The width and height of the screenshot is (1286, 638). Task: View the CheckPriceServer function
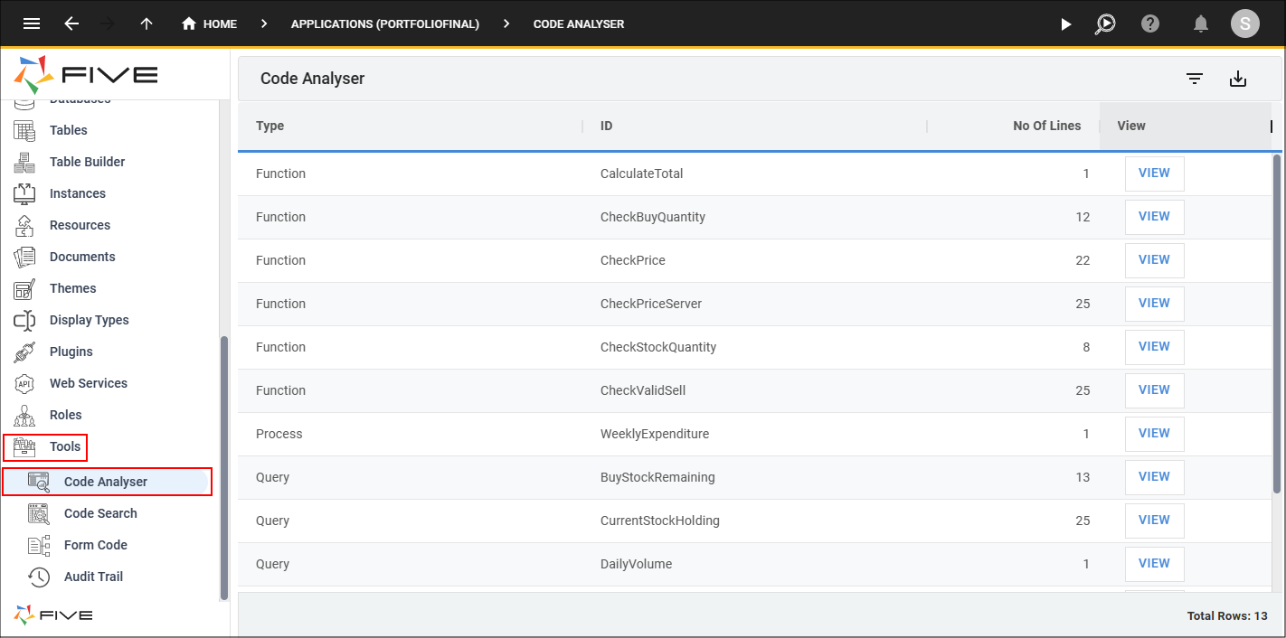tap(1154, 304)
